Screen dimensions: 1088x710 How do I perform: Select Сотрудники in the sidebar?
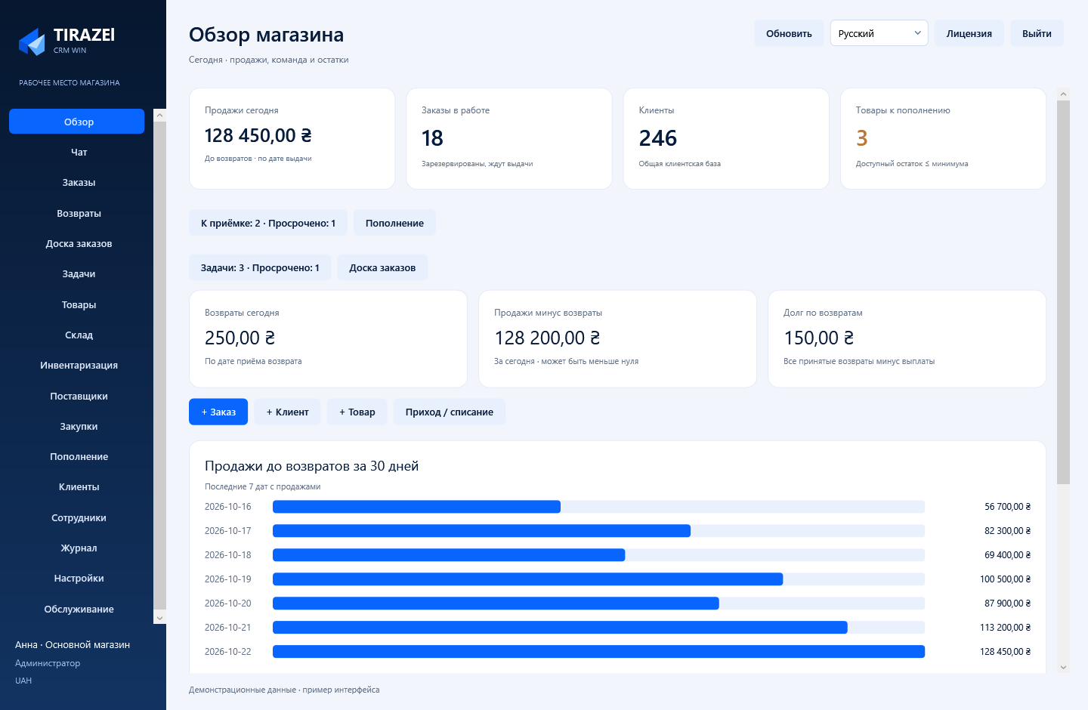[x=77, y=517]
